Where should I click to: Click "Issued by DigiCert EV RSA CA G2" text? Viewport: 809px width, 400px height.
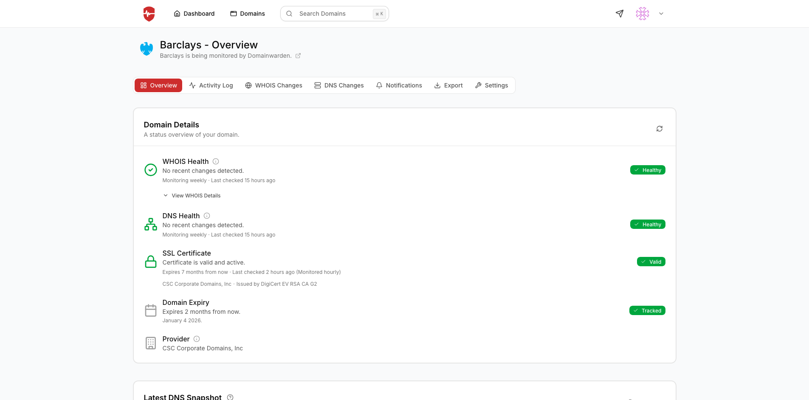click(276, 284)
